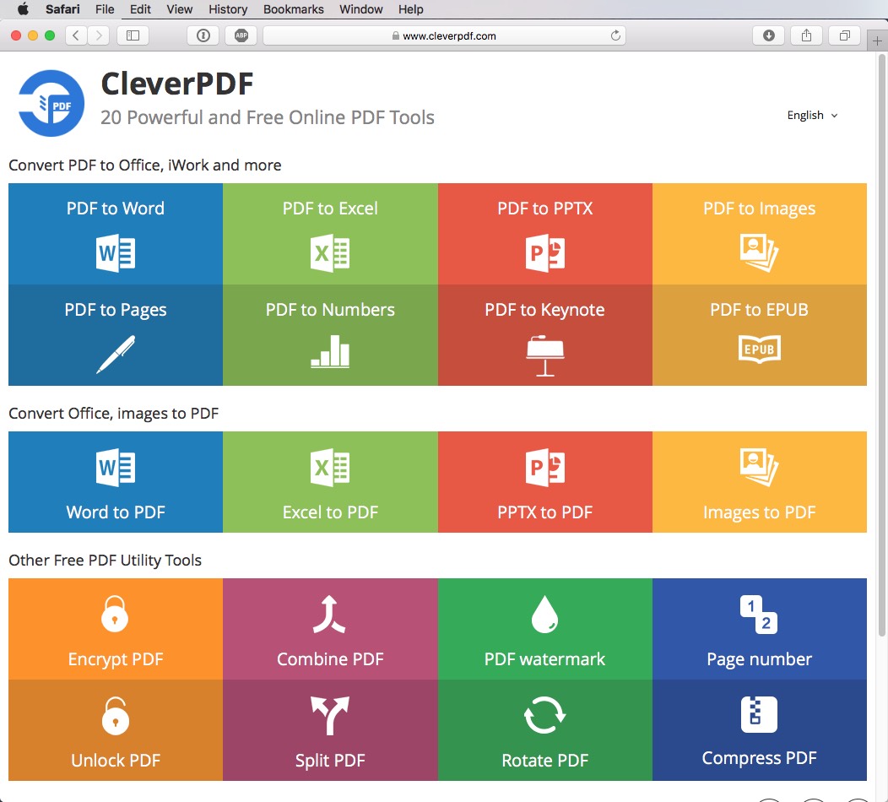Open the Compress PDF label link

(x=760, y=758)
